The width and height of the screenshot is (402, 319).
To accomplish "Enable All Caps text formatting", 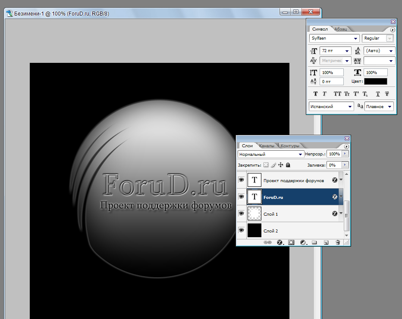I will (x=337, y=93).
